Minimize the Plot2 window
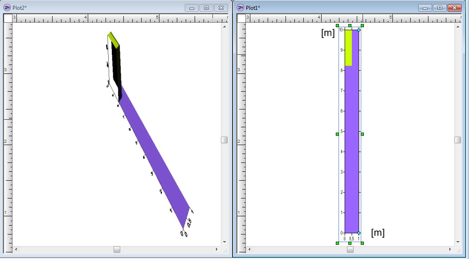This screenshot has height=259, width=469. [192, 8]
